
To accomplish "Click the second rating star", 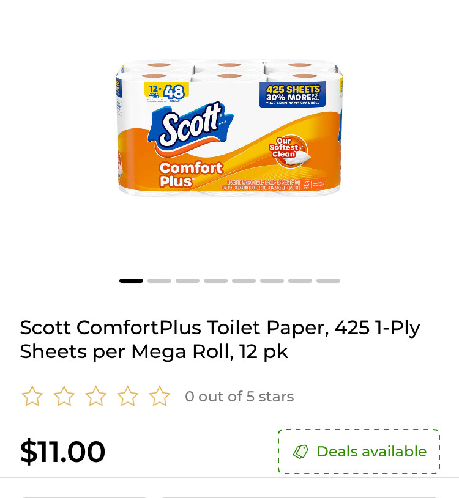I will tap(64, 396).
